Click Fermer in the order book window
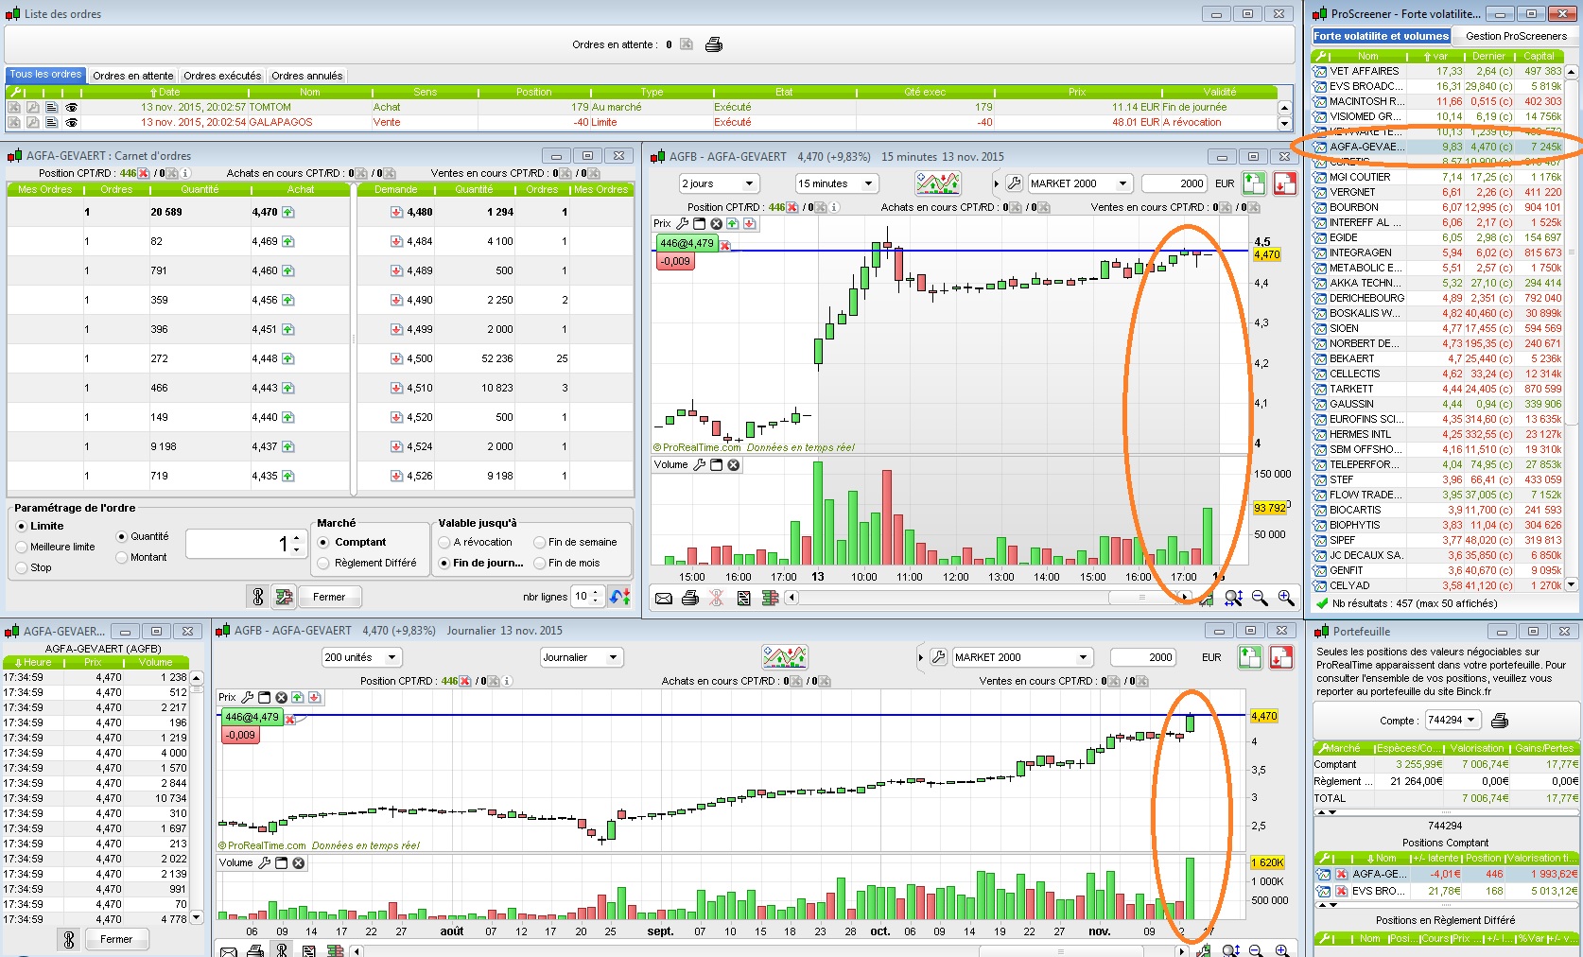Viewport: 1583px width, 957px height. 329,597
